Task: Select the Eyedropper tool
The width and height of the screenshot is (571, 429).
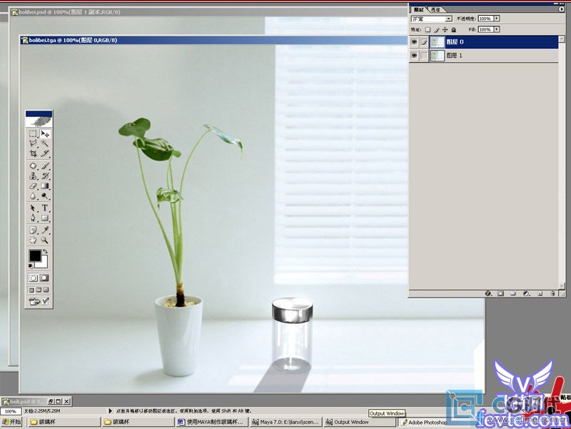Action: 45,230
